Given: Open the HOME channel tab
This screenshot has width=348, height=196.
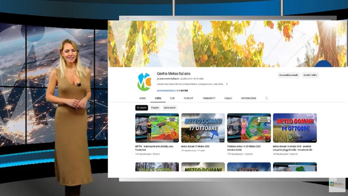Looking at the screenshot, I should coord(143,98).
